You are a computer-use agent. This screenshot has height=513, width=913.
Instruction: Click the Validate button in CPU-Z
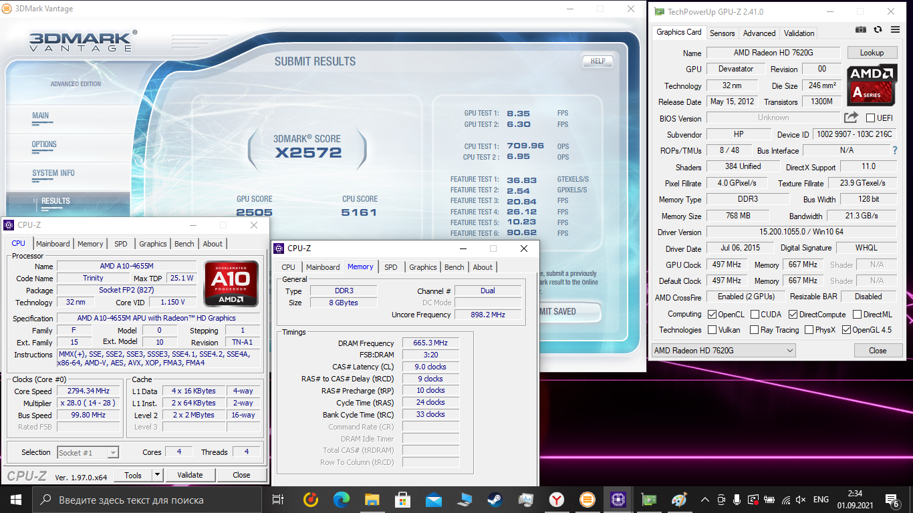coord(190,475)
